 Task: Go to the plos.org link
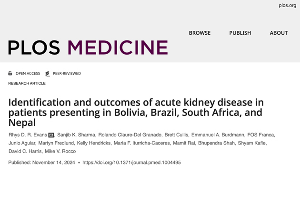click(287, 6)
